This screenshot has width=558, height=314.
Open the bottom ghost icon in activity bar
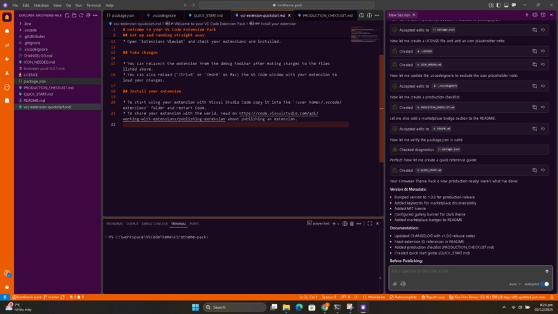coord(7,101)
